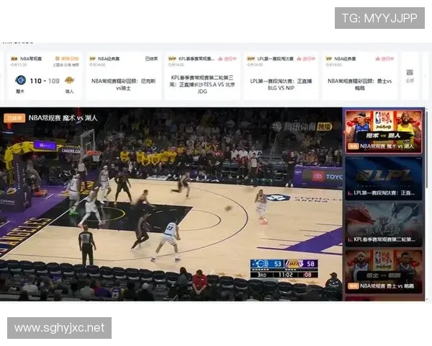Click the basketball game video area
Image resolution: width=432 pixels, height=346 pixels.
(171, 204)
